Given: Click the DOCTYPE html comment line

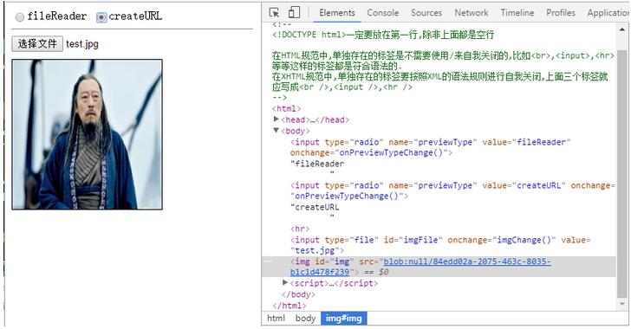Looking at the screenshot, I should point(383,35).
